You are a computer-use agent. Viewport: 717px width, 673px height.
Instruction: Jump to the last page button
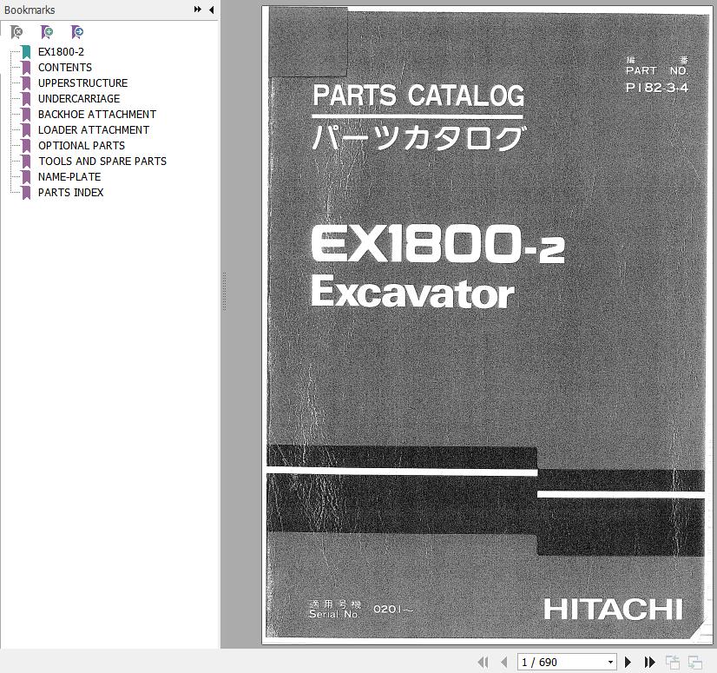[650, 662]
